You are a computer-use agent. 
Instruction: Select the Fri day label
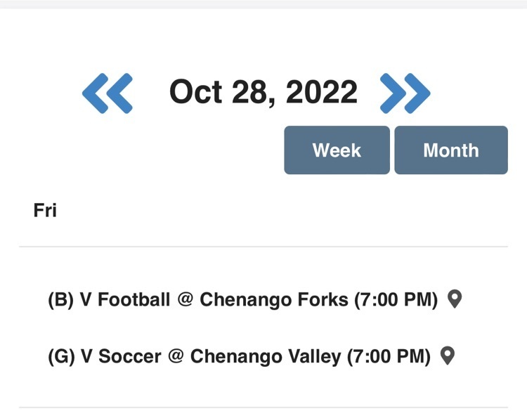coord(45,210)
